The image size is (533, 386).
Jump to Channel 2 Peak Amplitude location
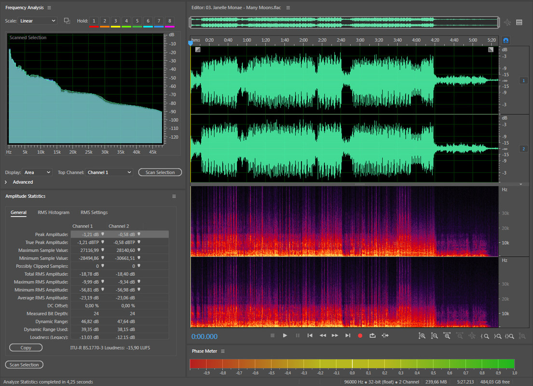(139, 234)
